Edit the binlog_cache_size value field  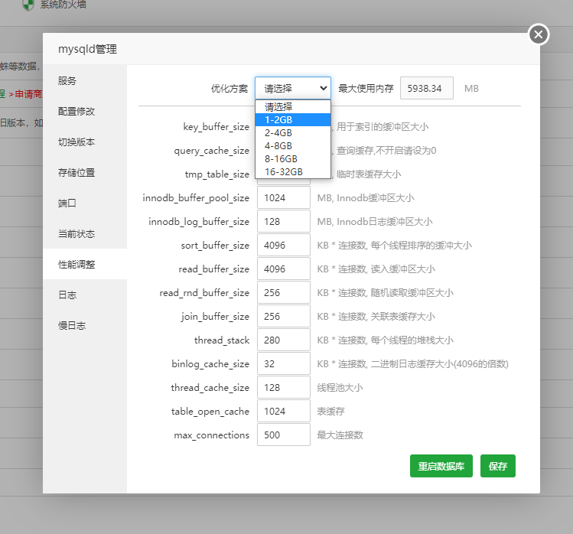284,364
